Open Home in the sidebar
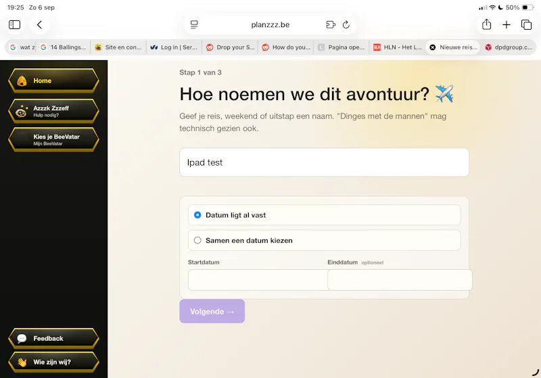Viewport: 541px width, 378px height. click(x=54, y=80)
